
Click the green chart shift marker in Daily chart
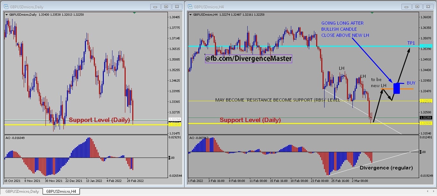(134, 12)
